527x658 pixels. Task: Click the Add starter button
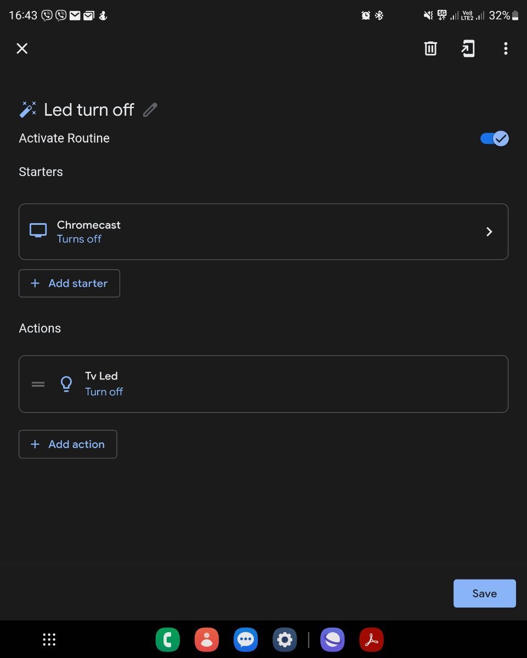pyautogui.click(x=69, y=283)
